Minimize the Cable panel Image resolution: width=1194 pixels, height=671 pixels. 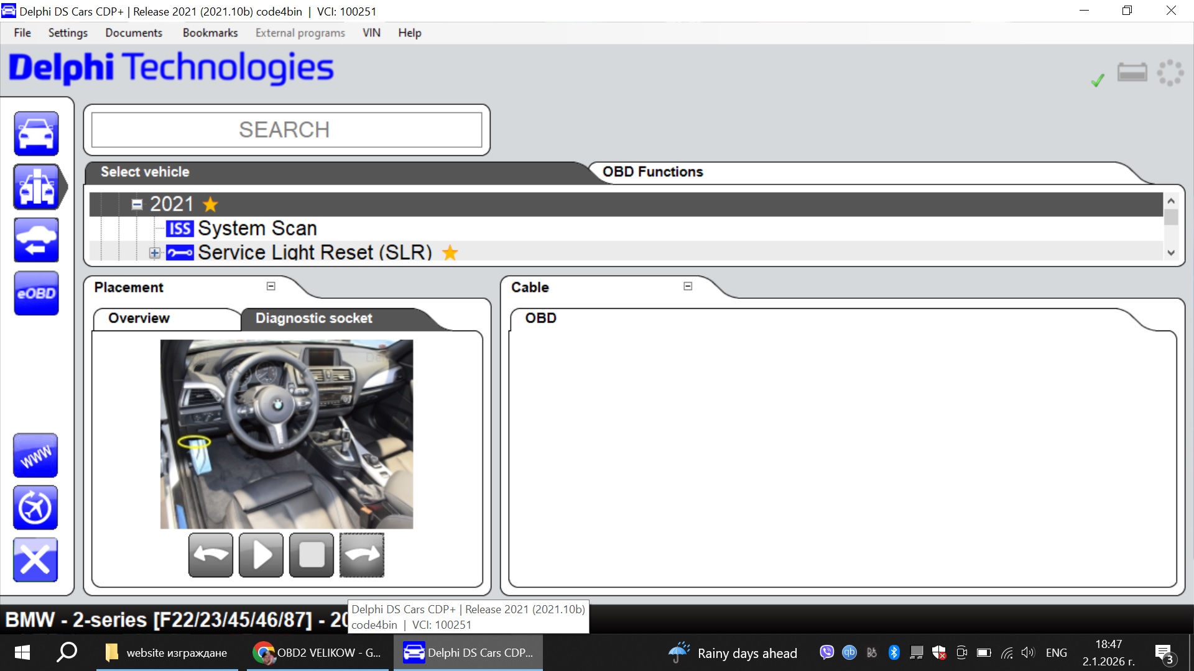(x=688, y=286)
